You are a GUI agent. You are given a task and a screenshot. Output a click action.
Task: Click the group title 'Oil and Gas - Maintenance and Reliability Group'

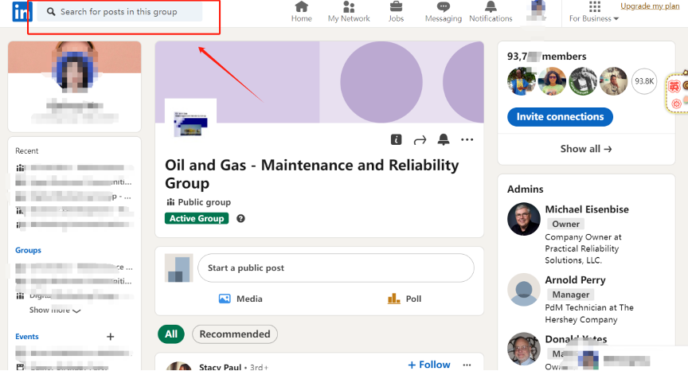pos(311,174)
